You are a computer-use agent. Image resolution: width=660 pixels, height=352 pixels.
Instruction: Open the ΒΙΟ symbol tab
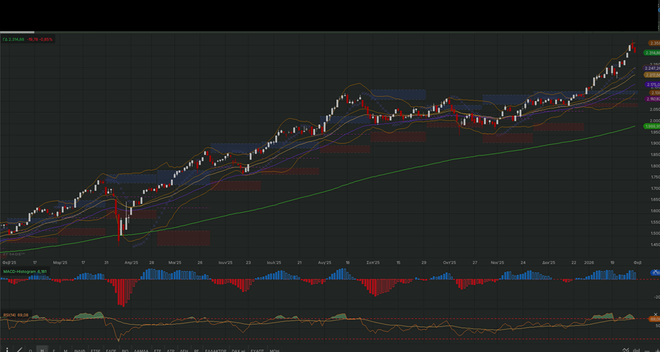tap(125, 350)
